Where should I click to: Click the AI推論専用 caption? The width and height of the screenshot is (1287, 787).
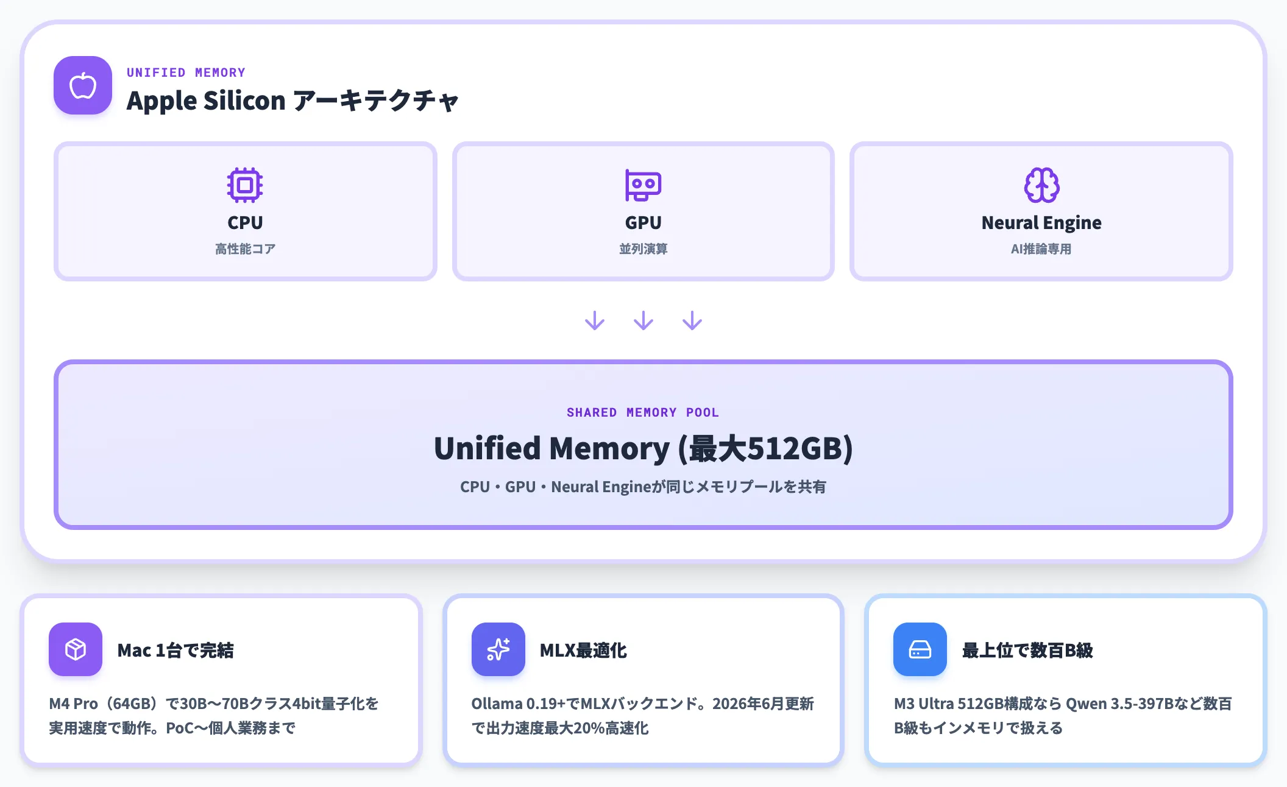click(1041, 249)
